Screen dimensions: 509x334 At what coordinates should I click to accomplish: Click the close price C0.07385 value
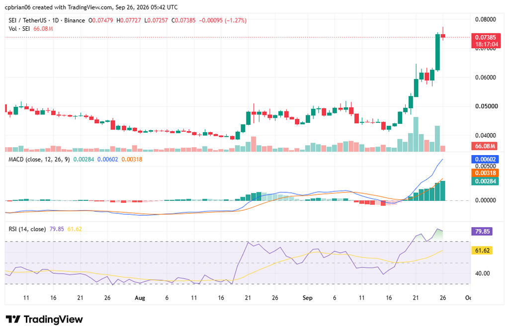click(183, 20)
